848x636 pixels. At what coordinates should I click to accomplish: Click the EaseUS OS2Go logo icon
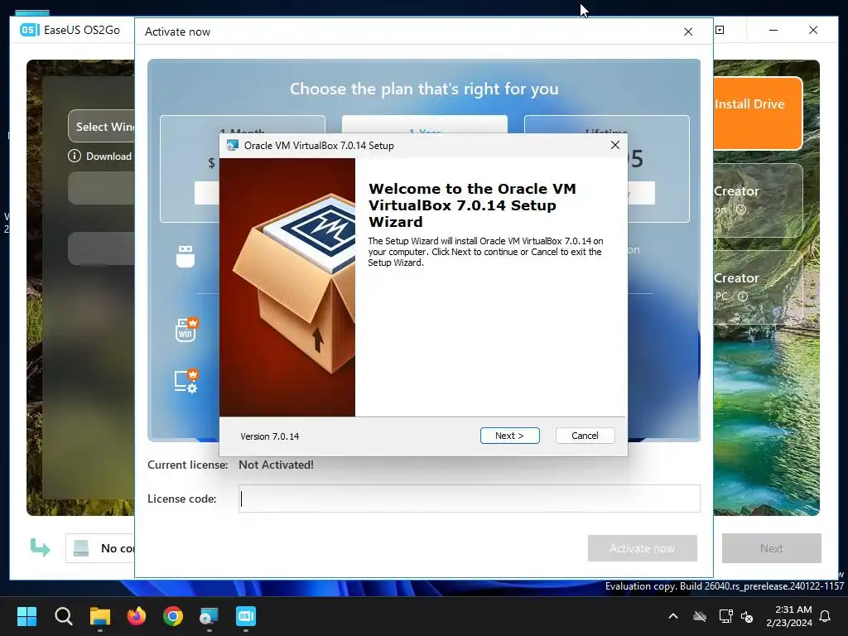[x=30, y=30]
